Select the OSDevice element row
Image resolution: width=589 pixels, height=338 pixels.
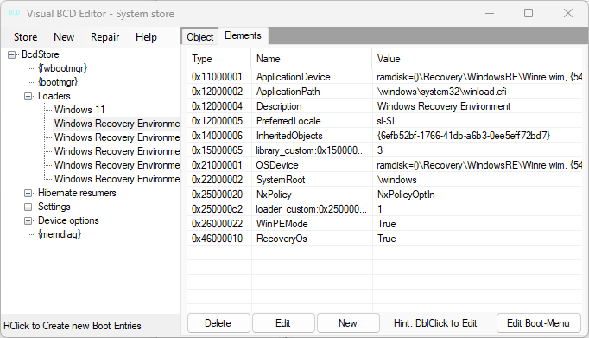pos(384,165)
